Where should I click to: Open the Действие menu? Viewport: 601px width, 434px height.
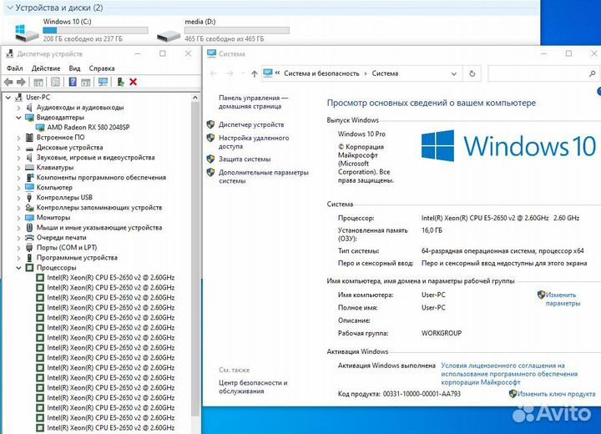(x=46, y=68)
